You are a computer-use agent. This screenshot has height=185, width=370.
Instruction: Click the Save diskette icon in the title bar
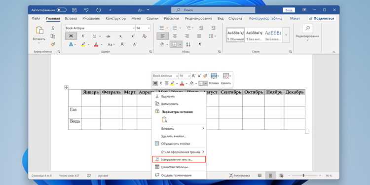coord(74,10)
